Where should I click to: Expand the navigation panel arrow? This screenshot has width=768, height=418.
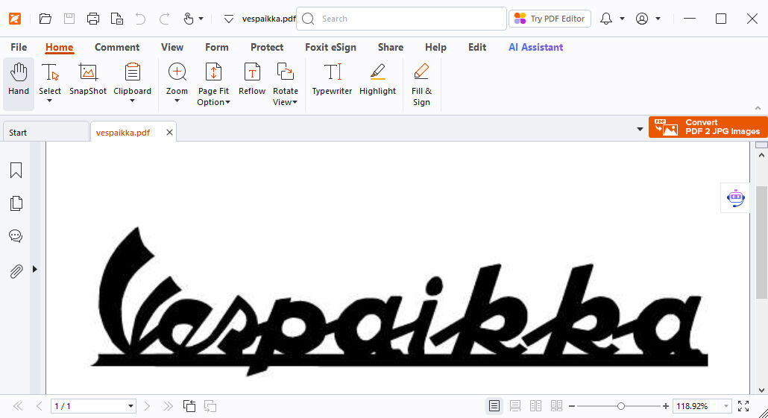click(x=35, y=269)
